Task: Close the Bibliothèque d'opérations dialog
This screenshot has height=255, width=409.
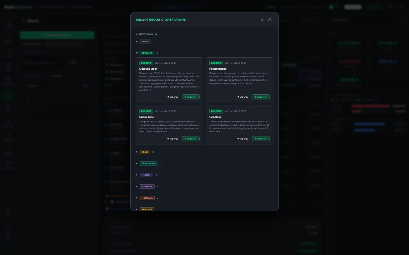Action: (x=270, y=19)
